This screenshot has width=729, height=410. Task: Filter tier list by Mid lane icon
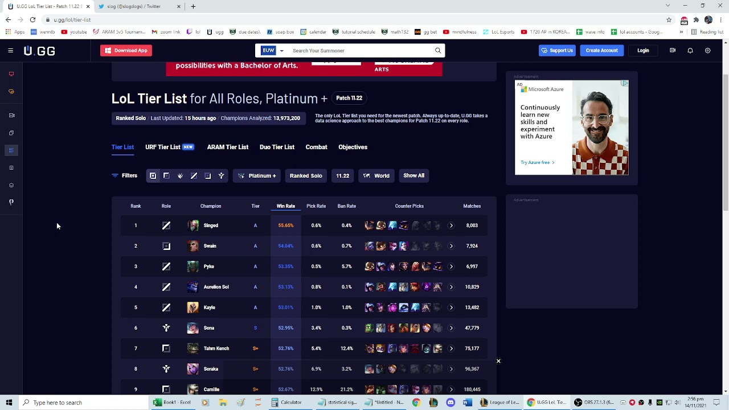click(194, 176)
